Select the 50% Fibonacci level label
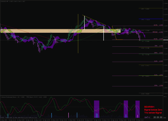 [x=159, y=46]
